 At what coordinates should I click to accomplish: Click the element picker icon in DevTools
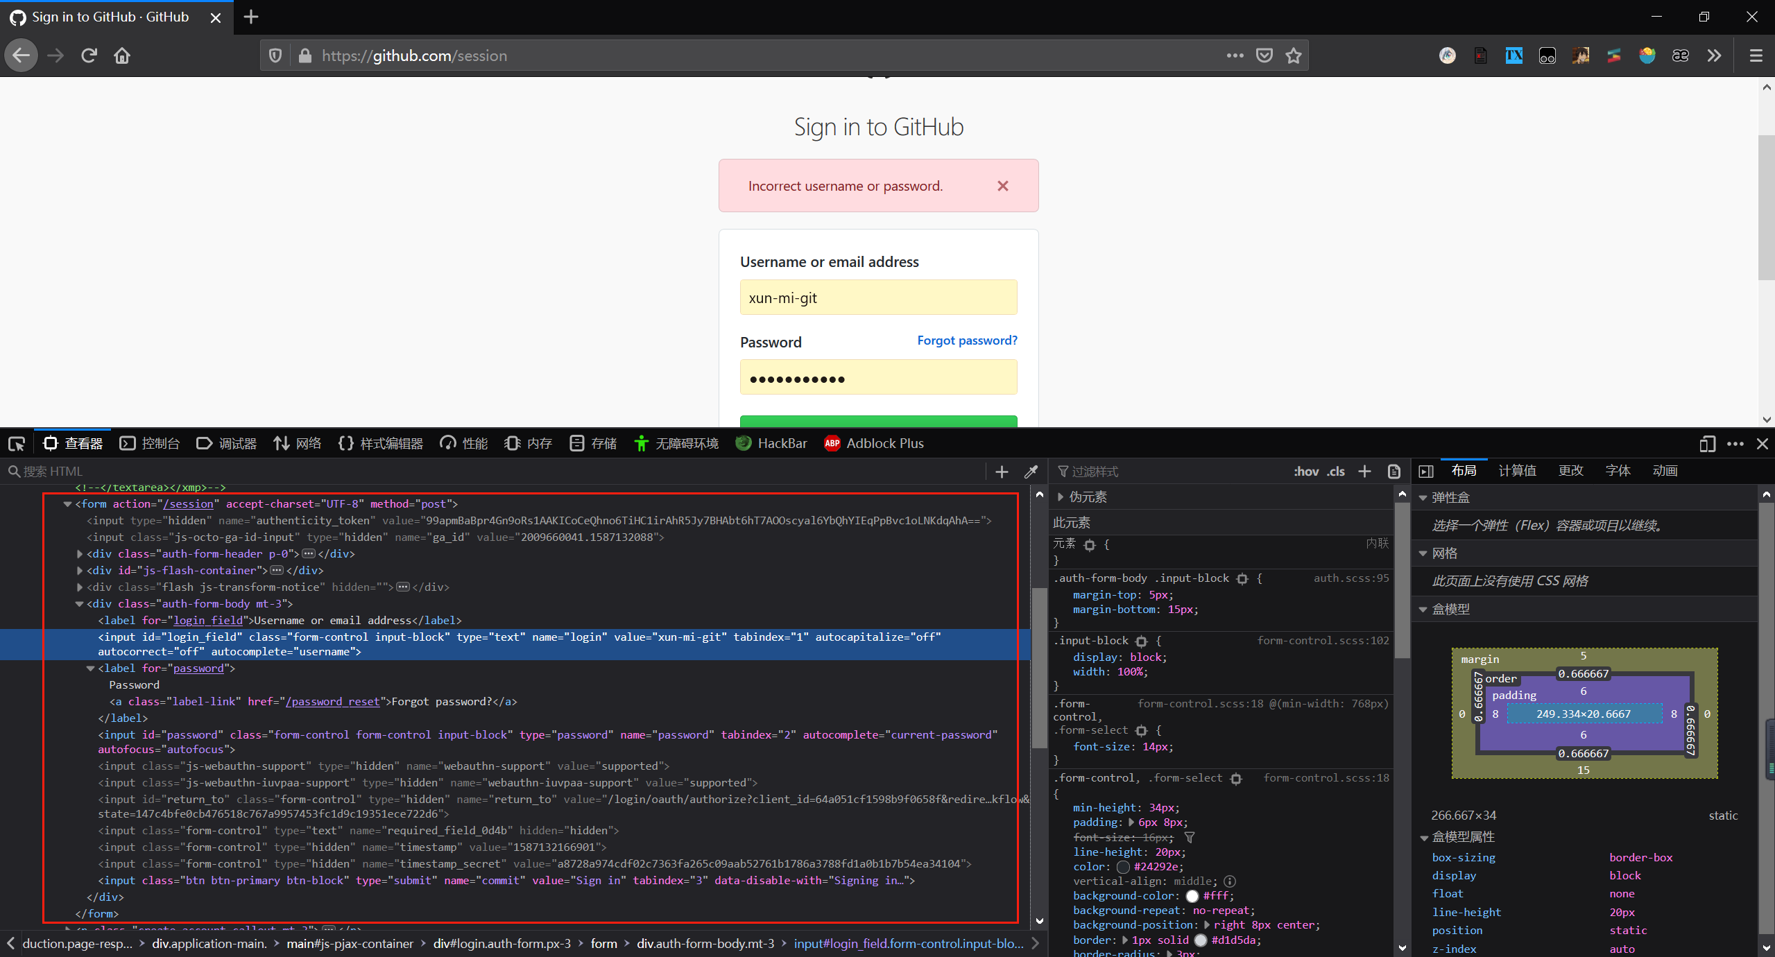click(17, 444)
